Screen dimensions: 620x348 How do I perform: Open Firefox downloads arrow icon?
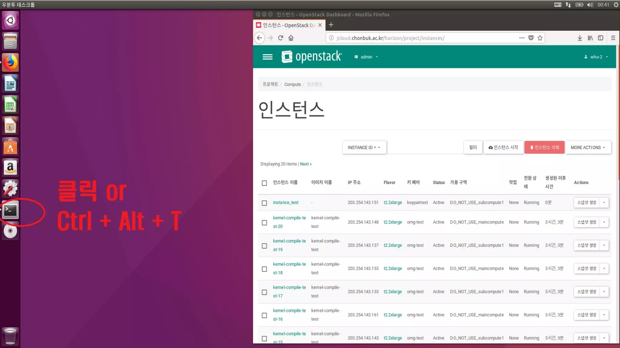(x=579, y=38)
